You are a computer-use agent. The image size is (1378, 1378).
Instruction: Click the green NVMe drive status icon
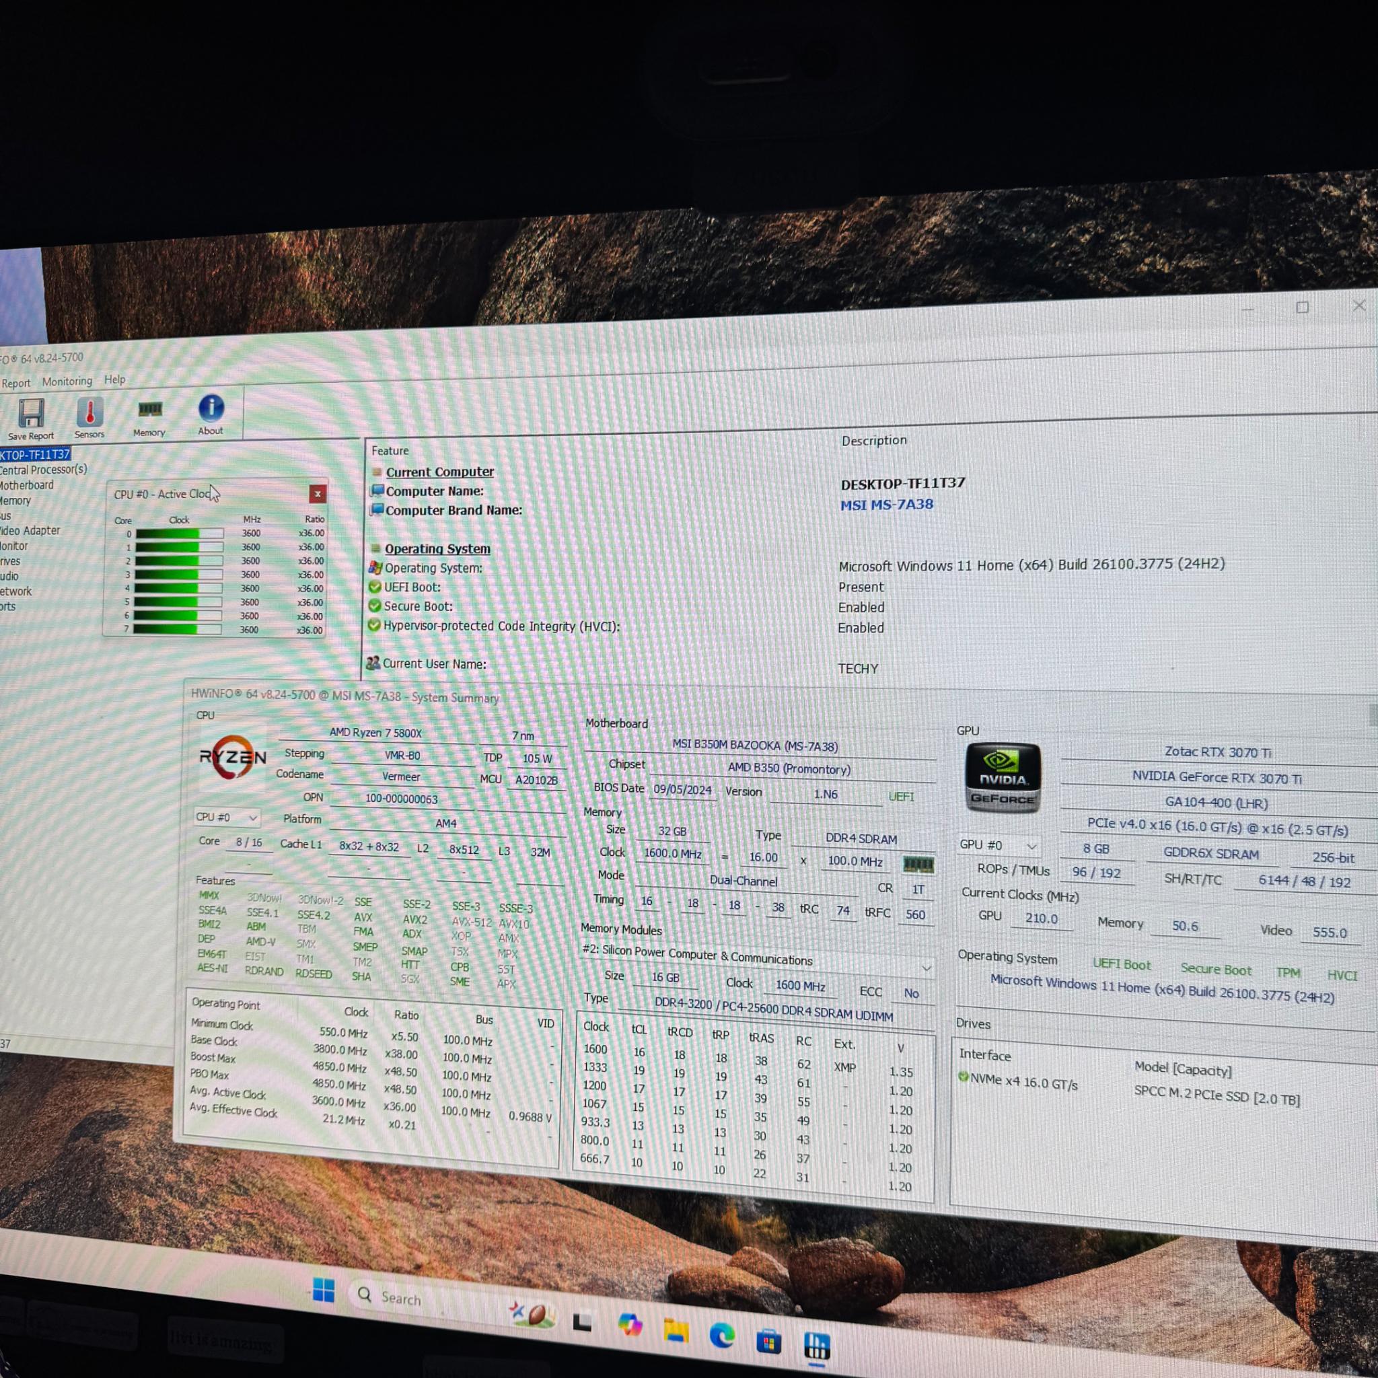click(964, 1077)
